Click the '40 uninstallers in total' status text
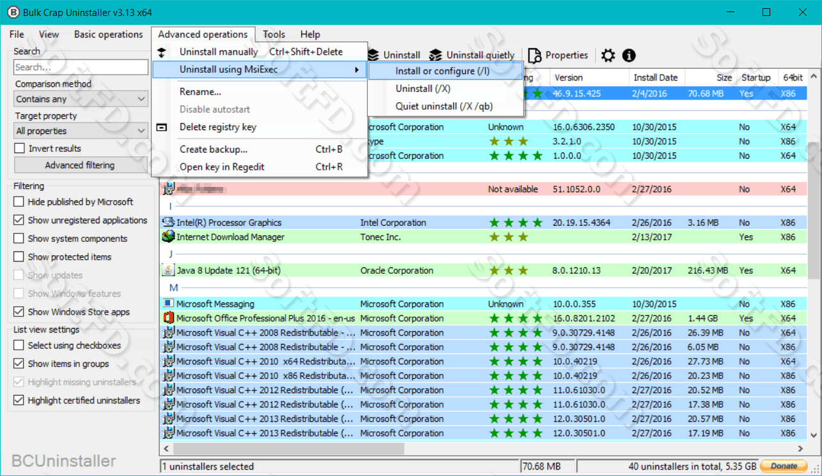The height and width of the screenshot is (476, 822). (x=693, y=466)
